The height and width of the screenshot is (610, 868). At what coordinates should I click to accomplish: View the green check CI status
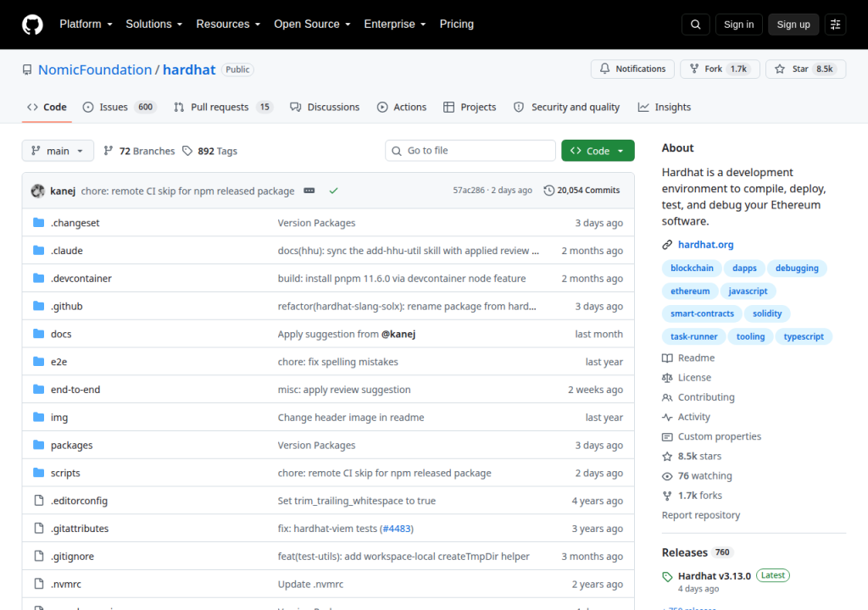333,191
